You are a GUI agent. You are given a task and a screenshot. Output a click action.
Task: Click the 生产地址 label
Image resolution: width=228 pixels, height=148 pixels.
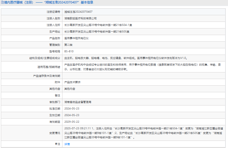tap(55, 32)
